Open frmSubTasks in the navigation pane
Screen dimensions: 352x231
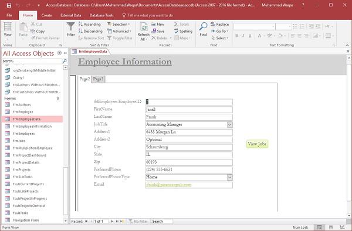point(23,177)
